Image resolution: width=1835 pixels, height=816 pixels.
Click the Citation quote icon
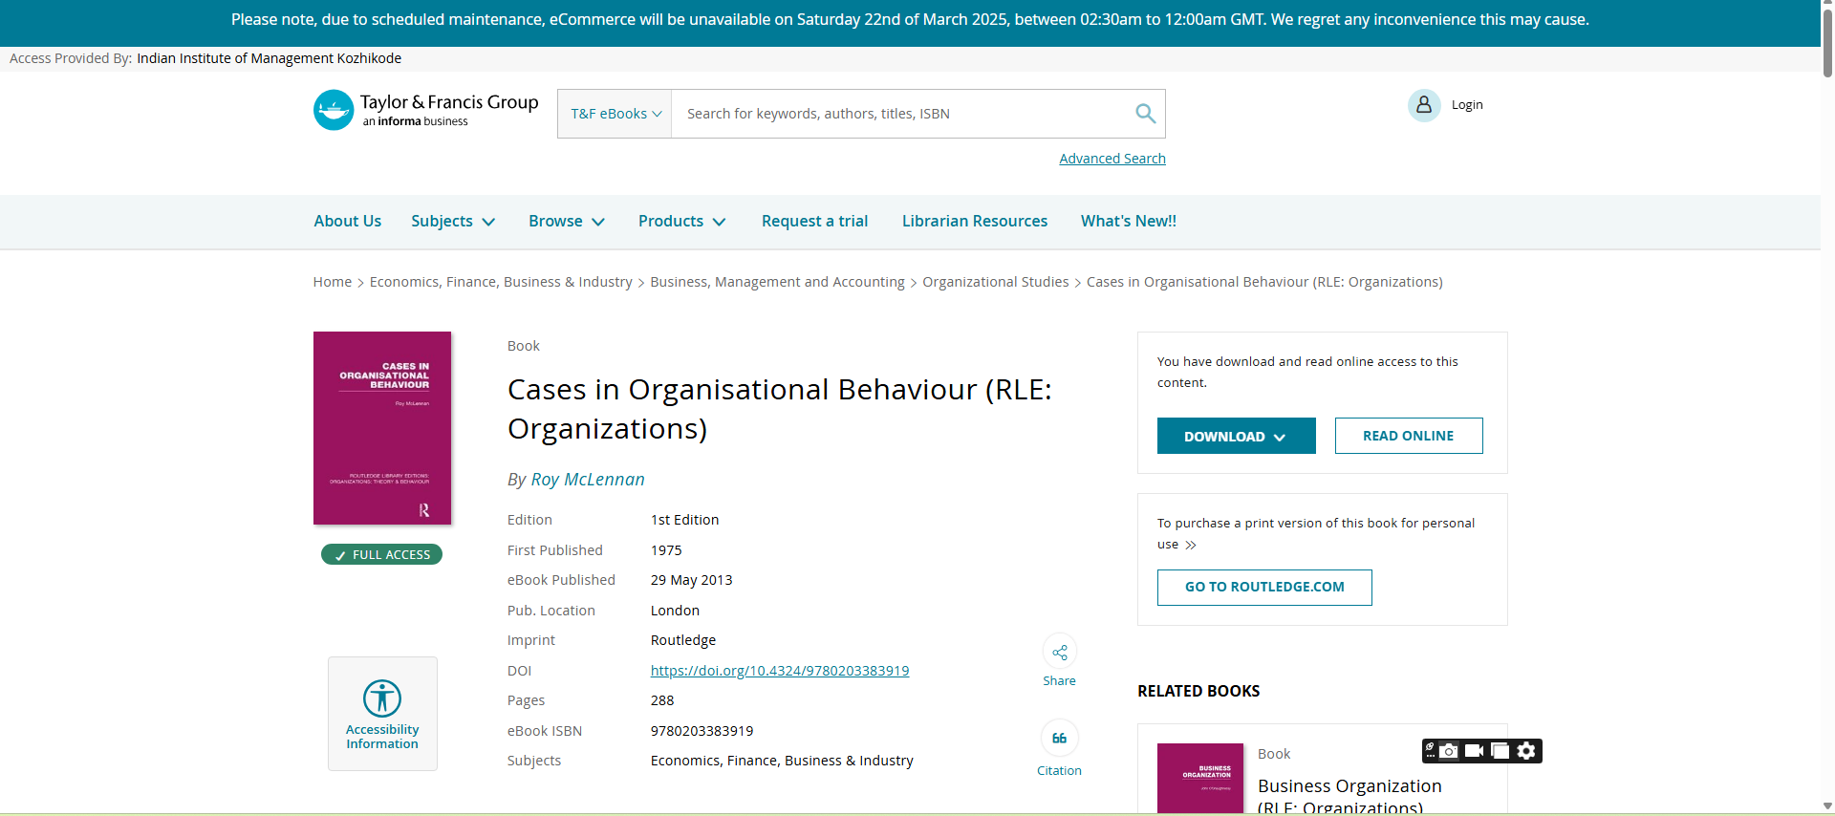click(x=1059, y=739)
